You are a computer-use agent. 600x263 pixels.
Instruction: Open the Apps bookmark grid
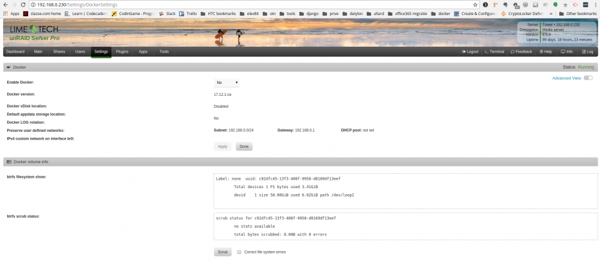click(x=11, y=13)
